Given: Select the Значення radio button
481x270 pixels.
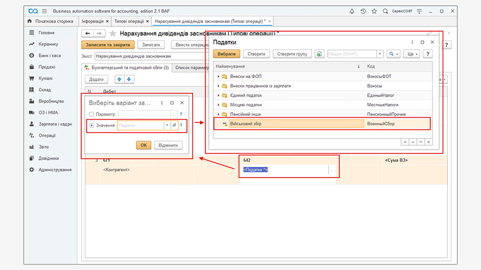Looking at the screenshot, I should pos(91,125).
